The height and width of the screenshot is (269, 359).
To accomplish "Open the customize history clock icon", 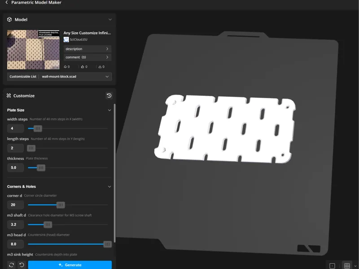I will (x=109, y=95).
